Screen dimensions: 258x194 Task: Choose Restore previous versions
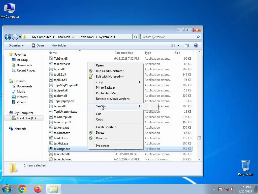115,99
